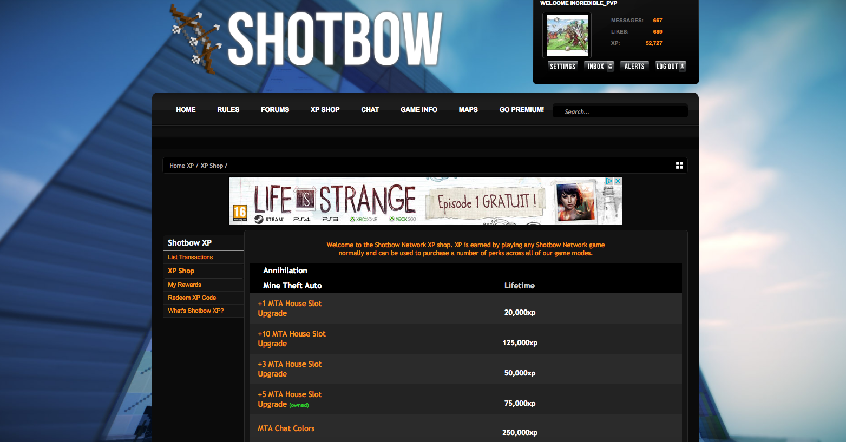This screenshot has width=846, height=442.
Task: Click the Lifetime column header
Action: 520,286
